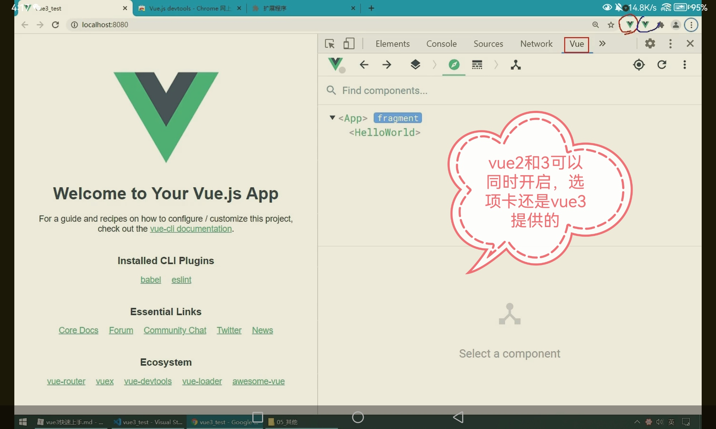Screen dimensions: 716x429
Task: Click the red-circled Vue extension icon
Action: pyautogui.click(x=629, y=25)
